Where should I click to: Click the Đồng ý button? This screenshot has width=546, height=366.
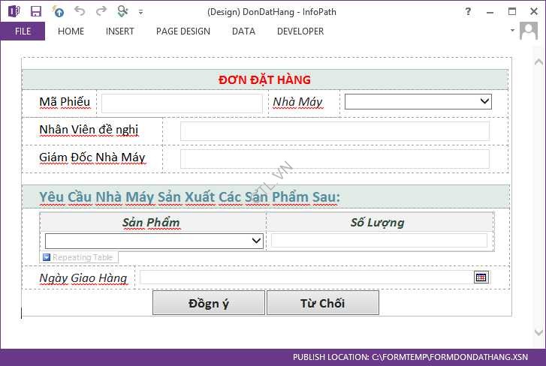[x=209, y=303]
